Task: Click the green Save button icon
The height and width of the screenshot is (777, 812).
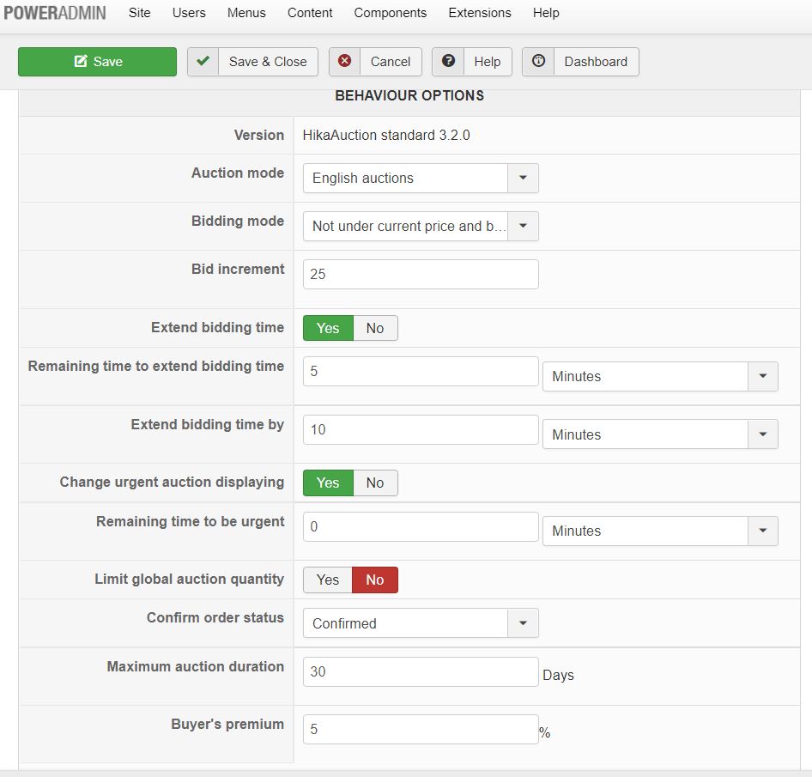Action: (x=81, y=62)
